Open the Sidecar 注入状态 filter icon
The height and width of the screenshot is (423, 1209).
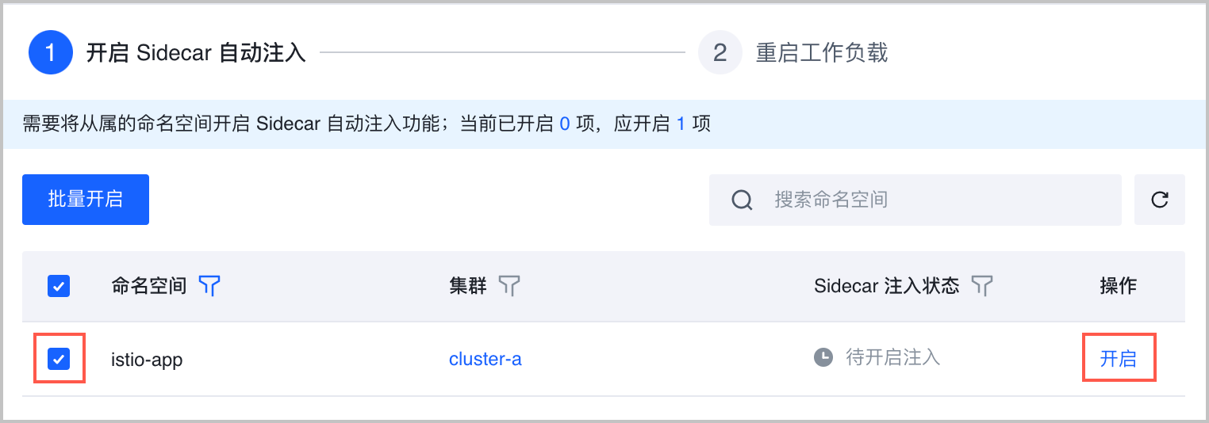point(982,286)
